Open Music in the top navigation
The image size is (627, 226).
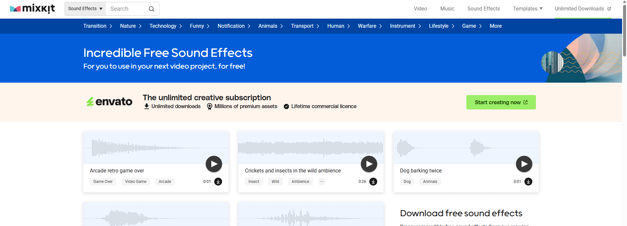(x=447, y=9)
